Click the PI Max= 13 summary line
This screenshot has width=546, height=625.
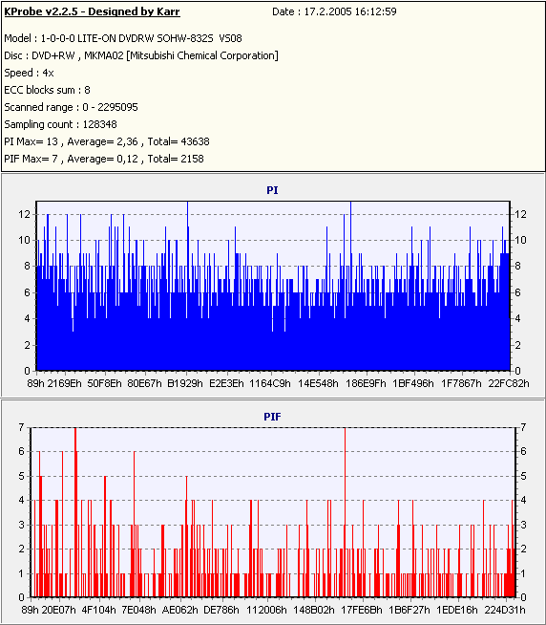[107, 141]
